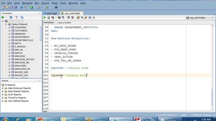Click the To Upper/Lower case icon
The image size is (216, 121).
click(82, 17)
